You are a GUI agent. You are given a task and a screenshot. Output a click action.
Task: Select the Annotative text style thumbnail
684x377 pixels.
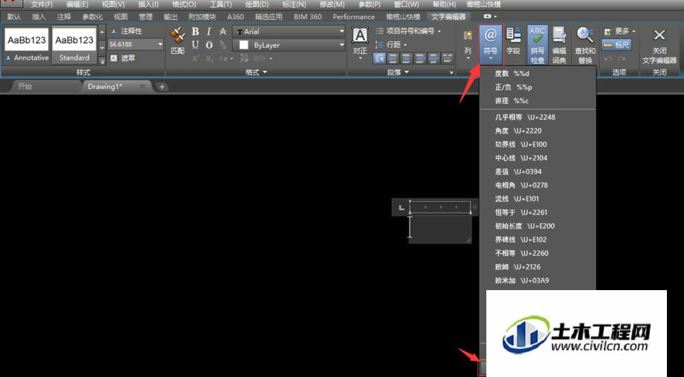click(27, 45)
